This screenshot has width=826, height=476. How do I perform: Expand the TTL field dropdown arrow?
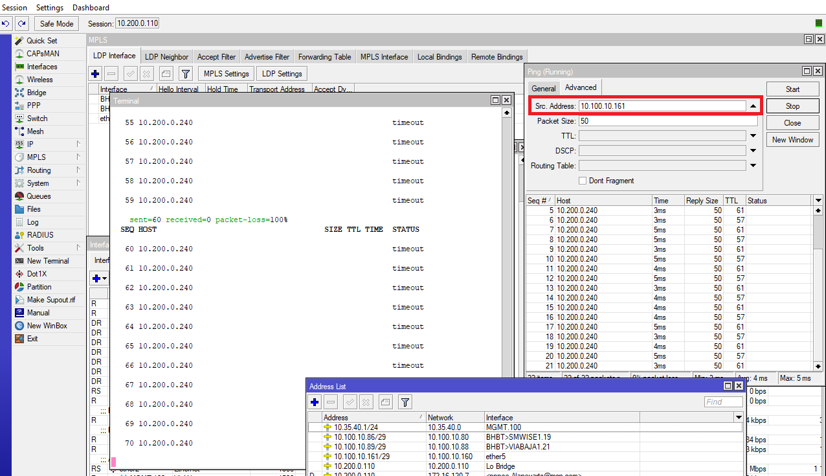(x=753, y=136)
